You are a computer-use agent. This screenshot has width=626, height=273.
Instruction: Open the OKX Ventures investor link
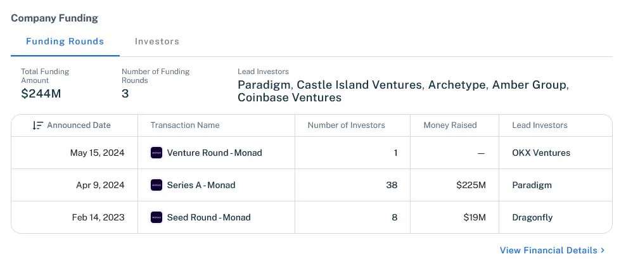click(541, 153)
